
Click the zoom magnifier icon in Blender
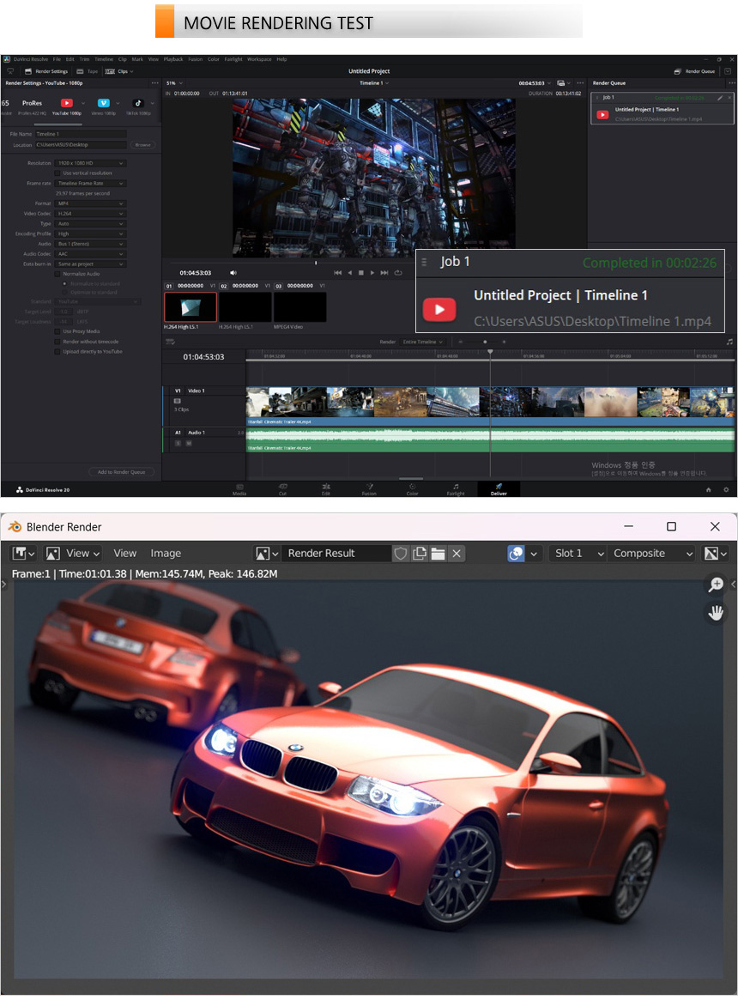click(715, 585)
